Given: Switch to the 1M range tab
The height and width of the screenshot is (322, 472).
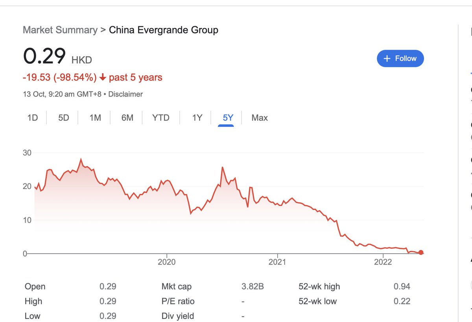Looking at the screenshot, I should coord(95,118).
